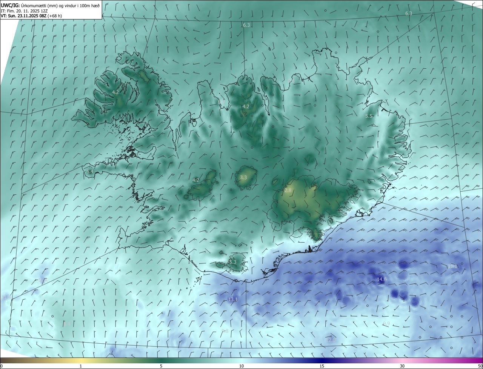The image size is (483, 369).
Task: Pick the 11.1 value near the right edge
Action: coord(452,266)
